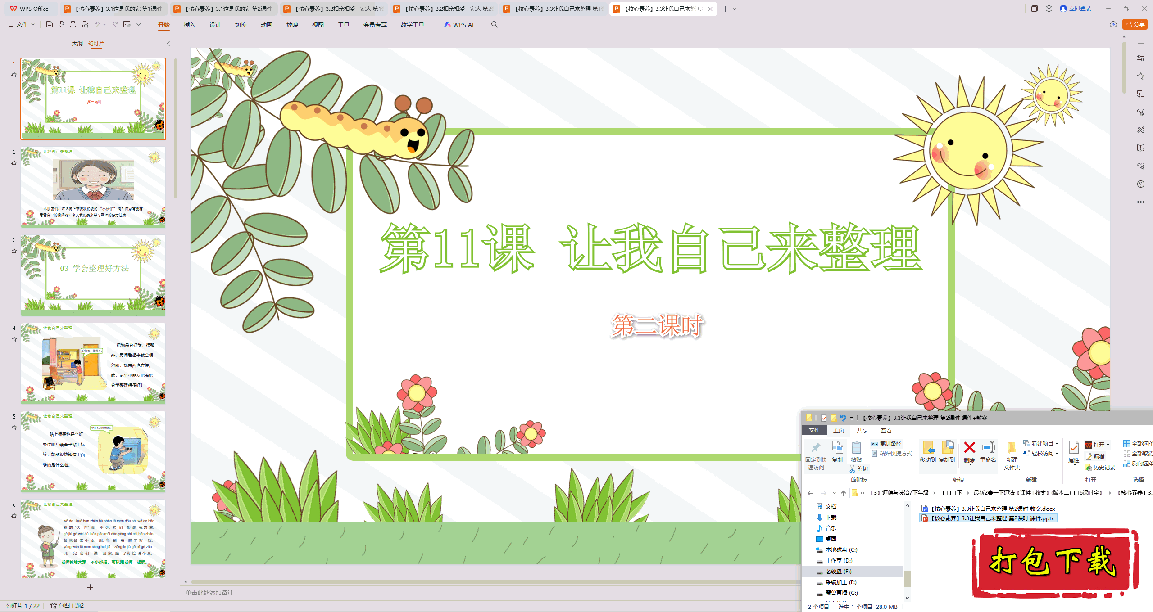Click the Print icon in quick toolbar

pyautogui.click(x=73, y=24)
